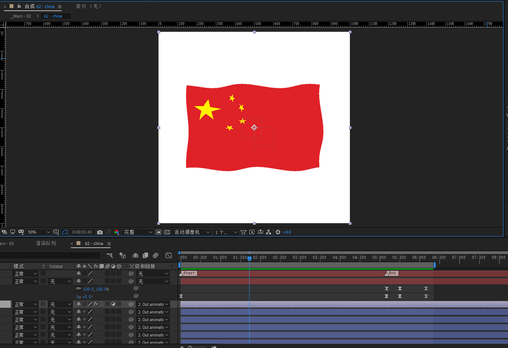Close the 合成 62 - china viewer tab
The height and width of the screenshot is (348, 508).
pos(5,7)
